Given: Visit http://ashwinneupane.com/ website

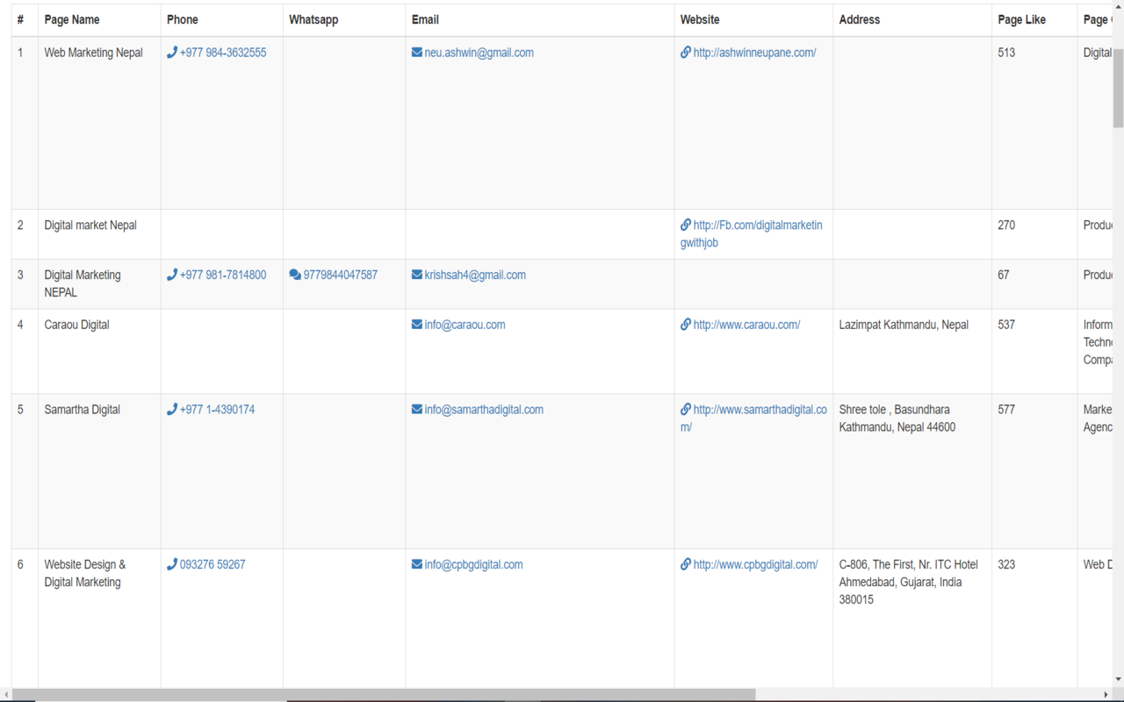Looking at the screenshot, I should click(x=755, y=53).
